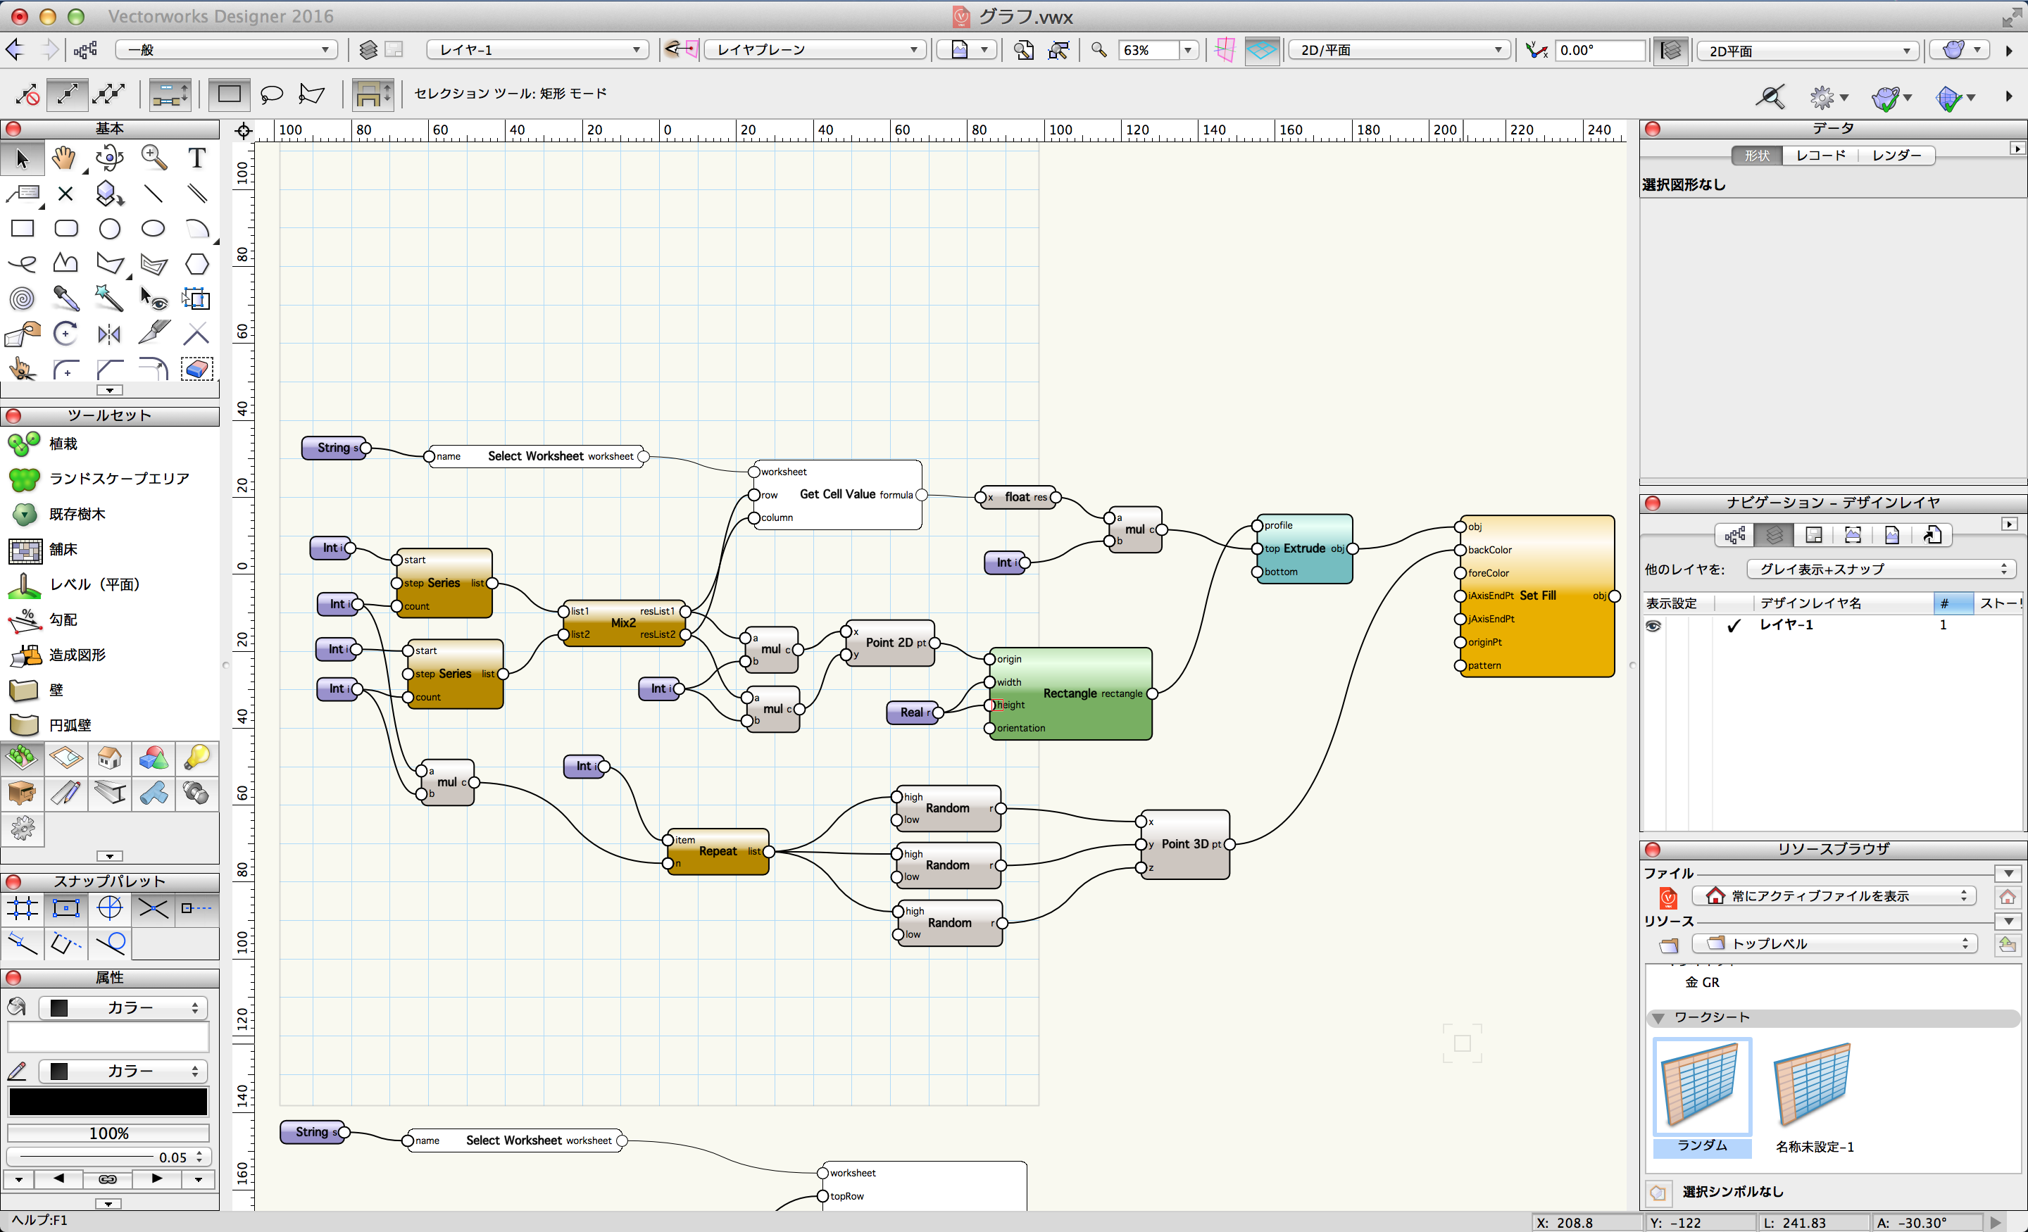Image resolution: width=2028 pixels, height=1232 pixels.
Task: Open the 一般 class dropdown
Action: point(226,50)
